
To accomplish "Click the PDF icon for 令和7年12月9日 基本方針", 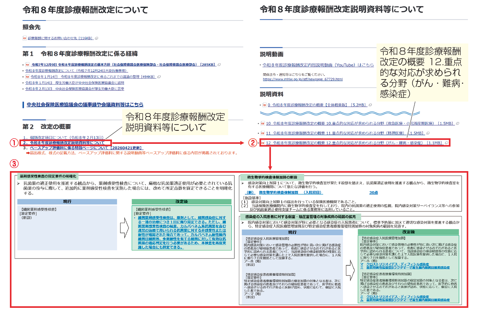I will pyautogui.click(x=27, y=64).
